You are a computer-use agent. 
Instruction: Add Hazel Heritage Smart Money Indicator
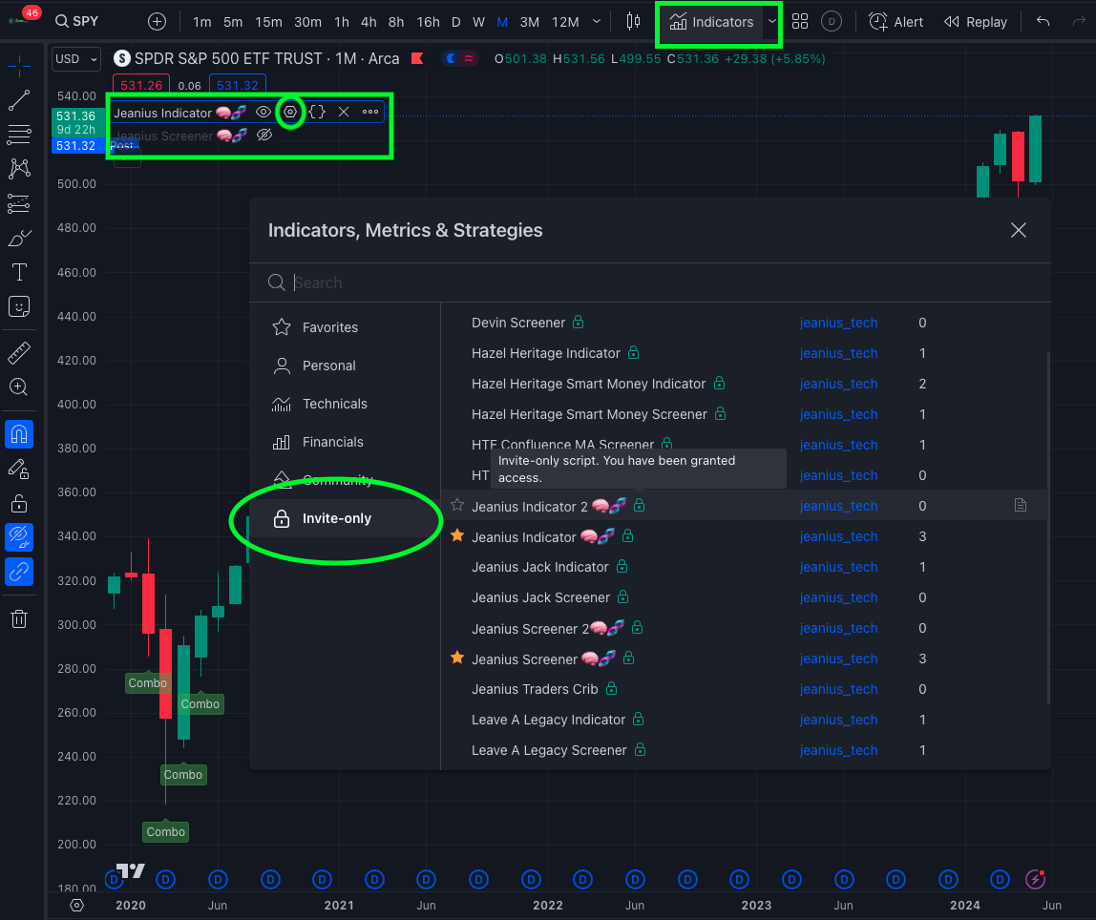pyautogui.click(x=744, y=384)
